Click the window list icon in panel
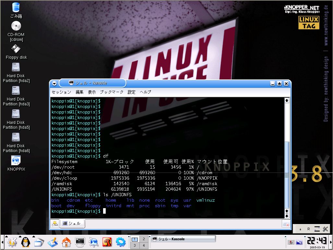Viewport: 333px width, 250px height. coord(39,242)
